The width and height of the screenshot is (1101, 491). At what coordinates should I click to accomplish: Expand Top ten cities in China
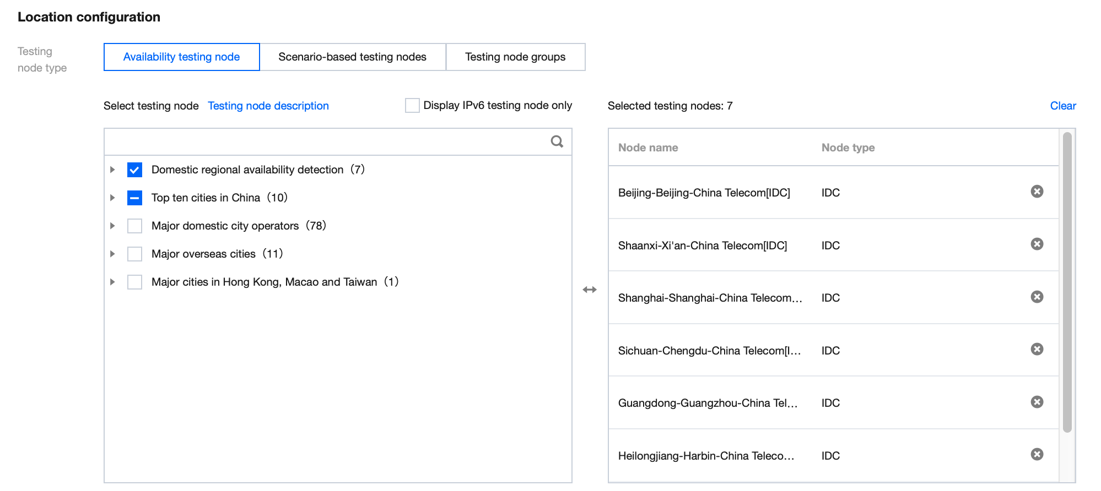112,198
